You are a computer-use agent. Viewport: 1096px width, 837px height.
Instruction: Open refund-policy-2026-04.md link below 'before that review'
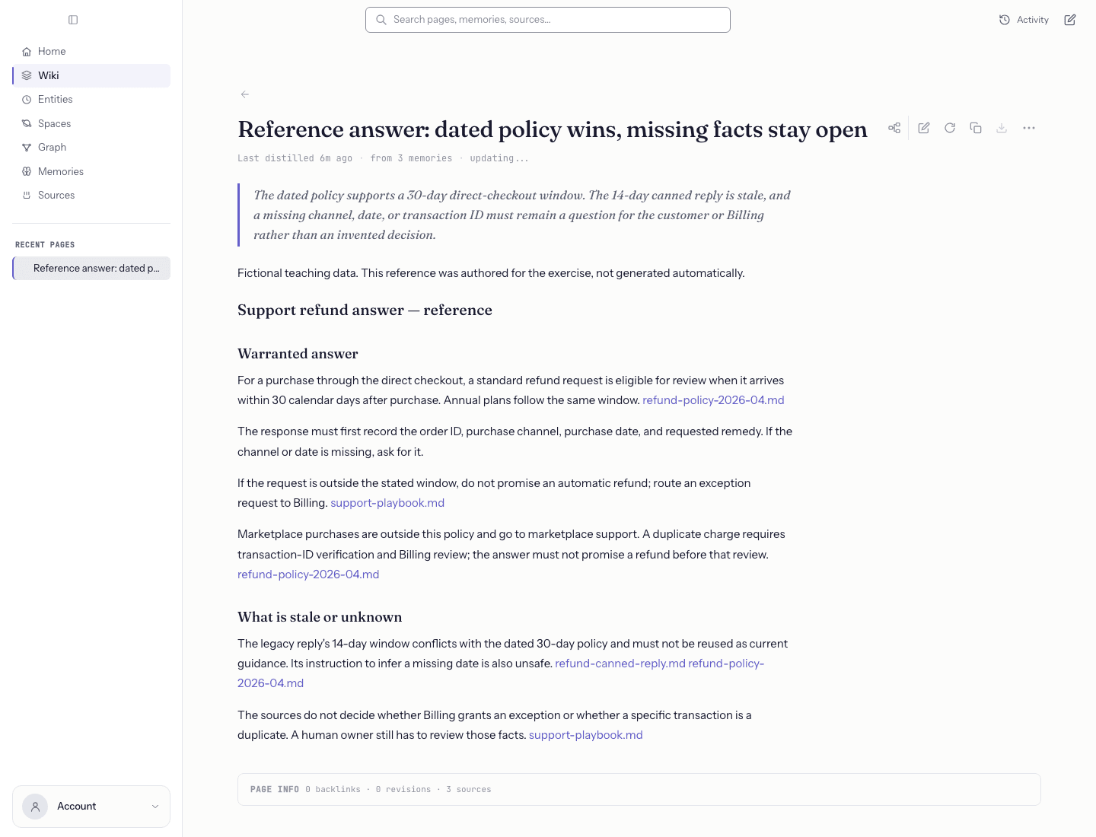pyautogui.click(x=308, y=574)
